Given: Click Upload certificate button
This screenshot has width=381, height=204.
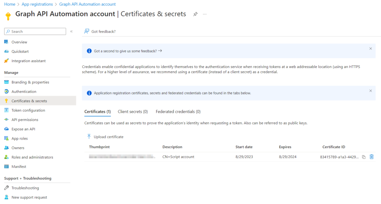Looking at the screenshot, I should [x=105, y=137].
